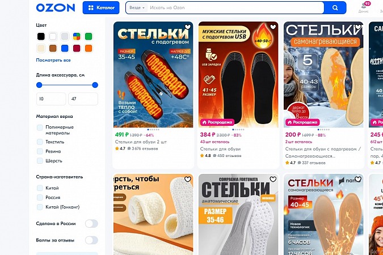This screenshot has height=255, width=383.
Task: Select the Шерсть material checkbox
Action: pos(40,161)
